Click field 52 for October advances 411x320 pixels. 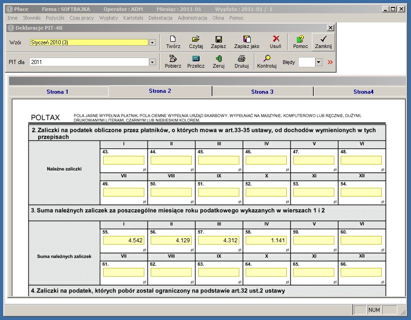point(266,192)
